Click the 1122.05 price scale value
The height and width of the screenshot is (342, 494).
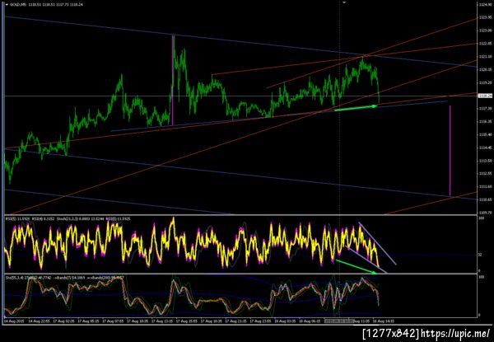487,43
